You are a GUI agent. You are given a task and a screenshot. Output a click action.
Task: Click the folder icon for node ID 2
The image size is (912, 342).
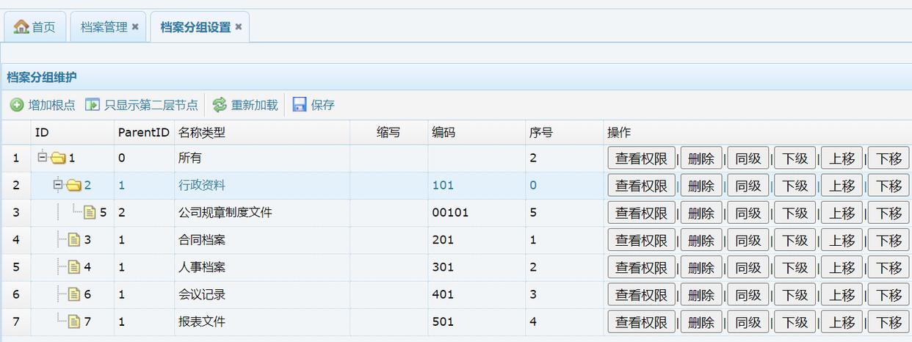coord(73,185)
